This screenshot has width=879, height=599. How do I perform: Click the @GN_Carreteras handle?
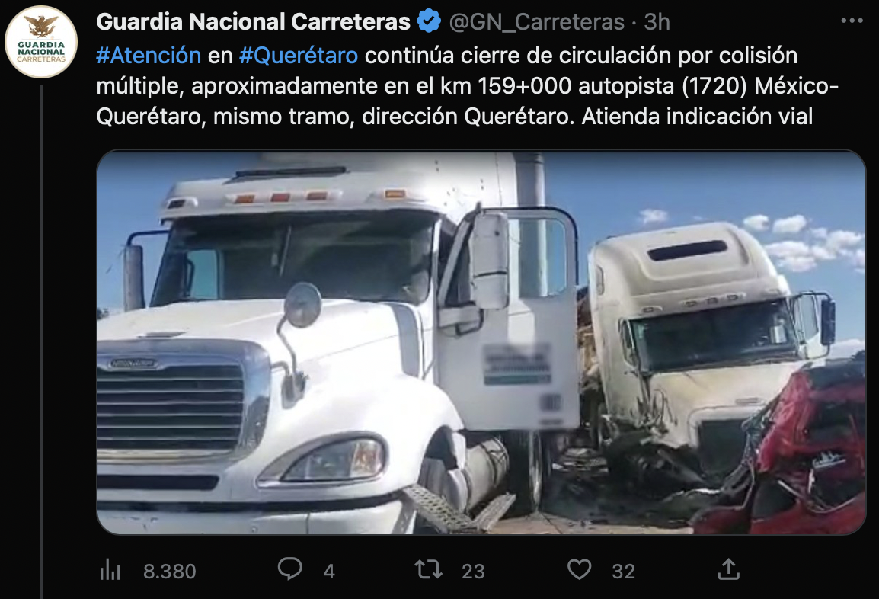pyautogui.click(x=536, y=22)
